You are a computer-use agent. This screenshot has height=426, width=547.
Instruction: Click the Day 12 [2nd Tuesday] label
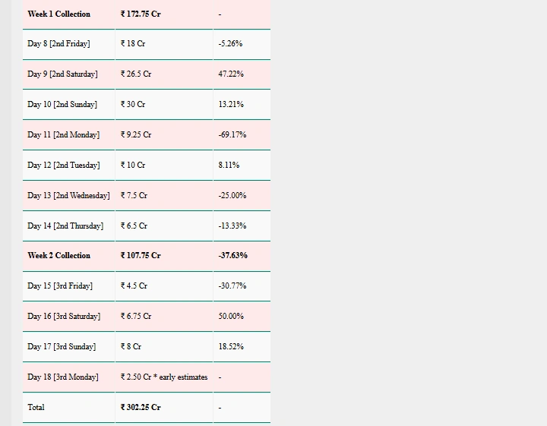coord(64,165)
